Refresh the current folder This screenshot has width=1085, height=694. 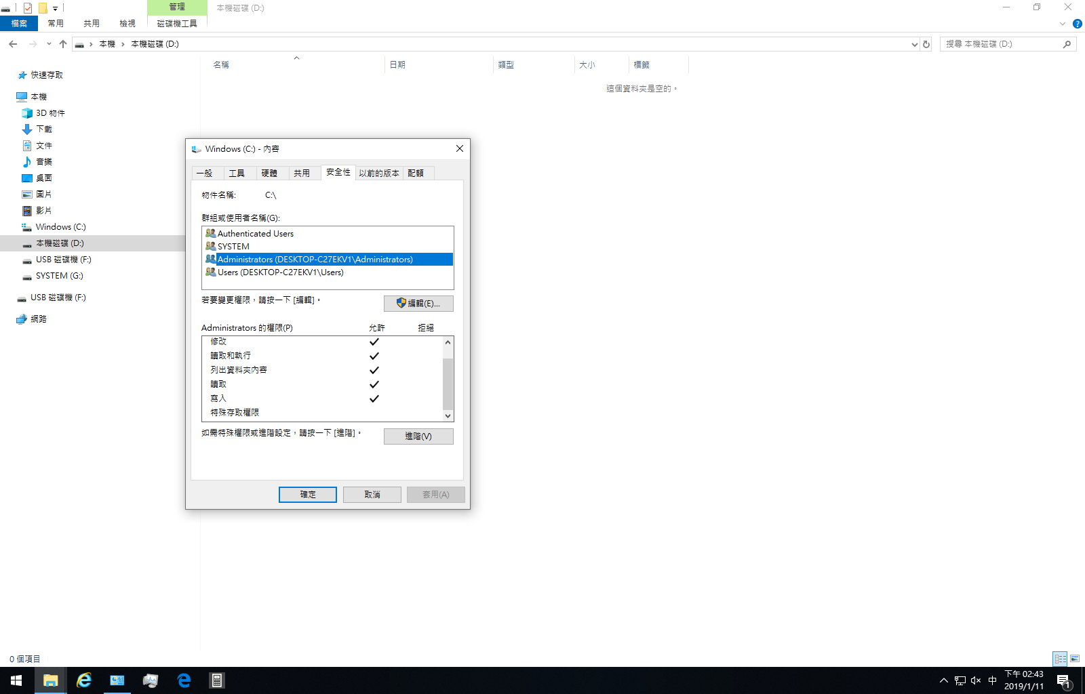coord(926,44)
